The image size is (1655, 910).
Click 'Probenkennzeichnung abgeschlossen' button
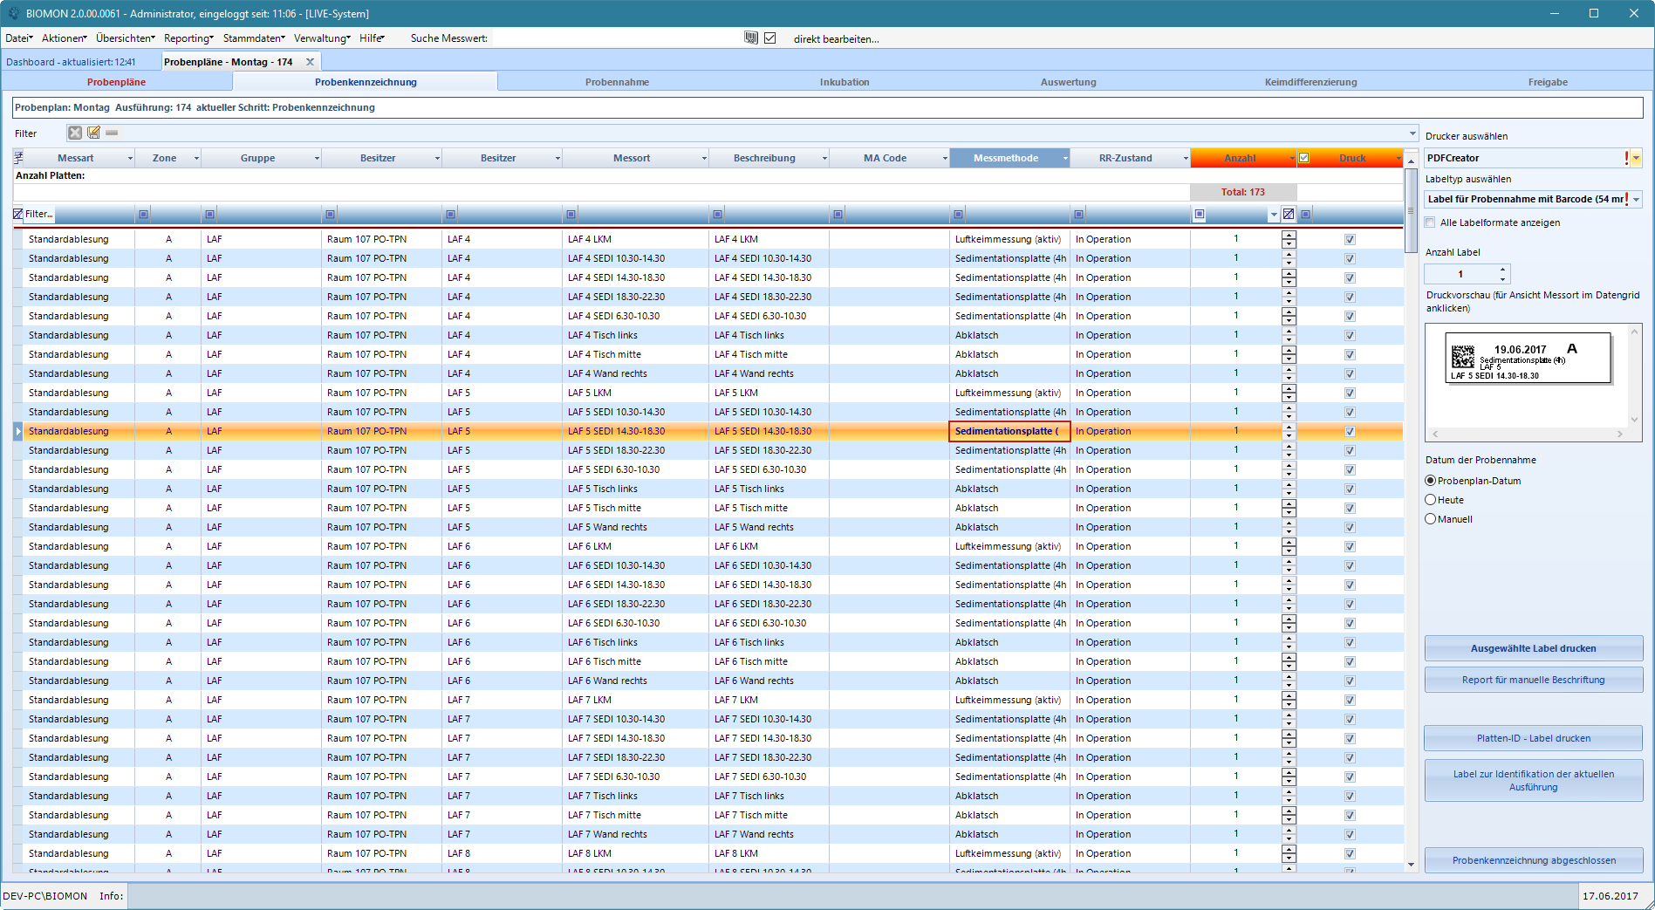click(1533, 860)
